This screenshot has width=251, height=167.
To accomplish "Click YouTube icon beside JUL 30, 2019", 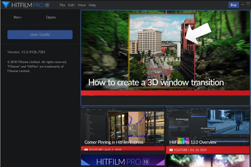I will pyautogui.click(x=171, y=150).
